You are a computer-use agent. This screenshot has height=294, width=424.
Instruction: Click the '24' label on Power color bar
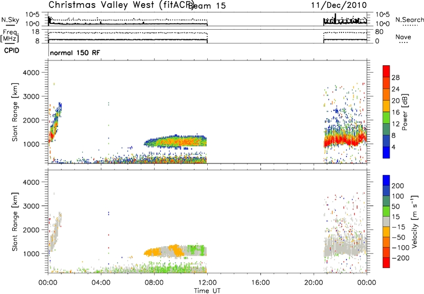(395, 89)
